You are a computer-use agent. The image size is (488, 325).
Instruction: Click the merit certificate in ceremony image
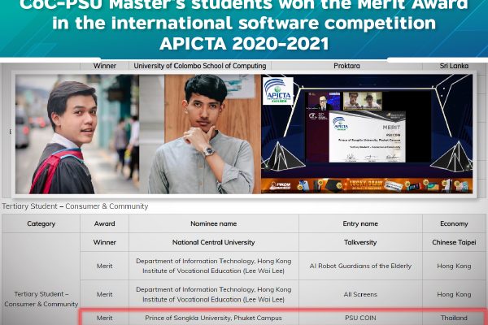368,136
